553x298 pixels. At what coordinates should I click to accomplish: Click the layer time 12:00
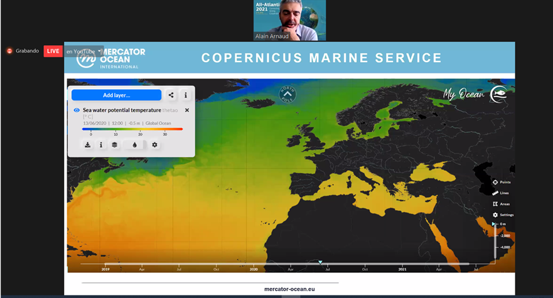[117, 123]
